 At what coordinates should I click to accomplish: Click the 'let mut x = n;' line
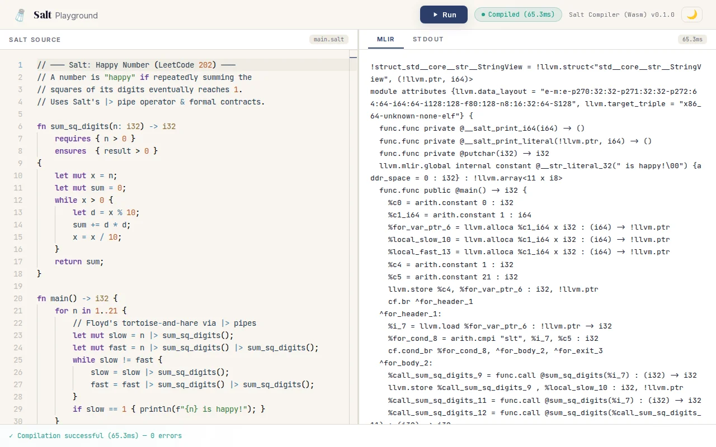pos(86,175)
